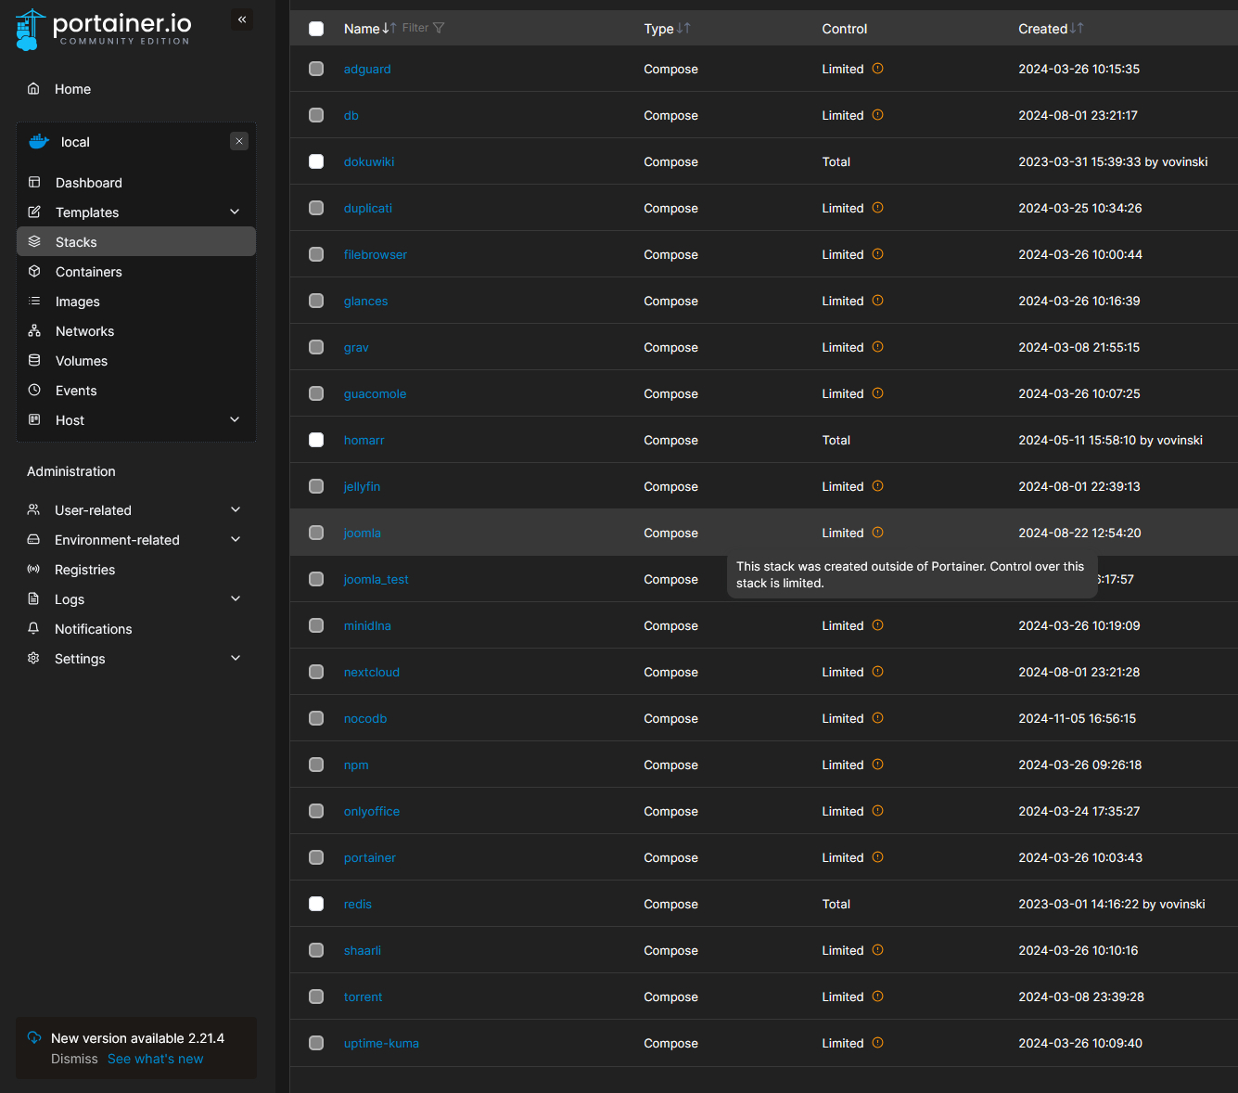Open the Containers page
This screenshot has width=1238, height=1093.
point(89,272)
